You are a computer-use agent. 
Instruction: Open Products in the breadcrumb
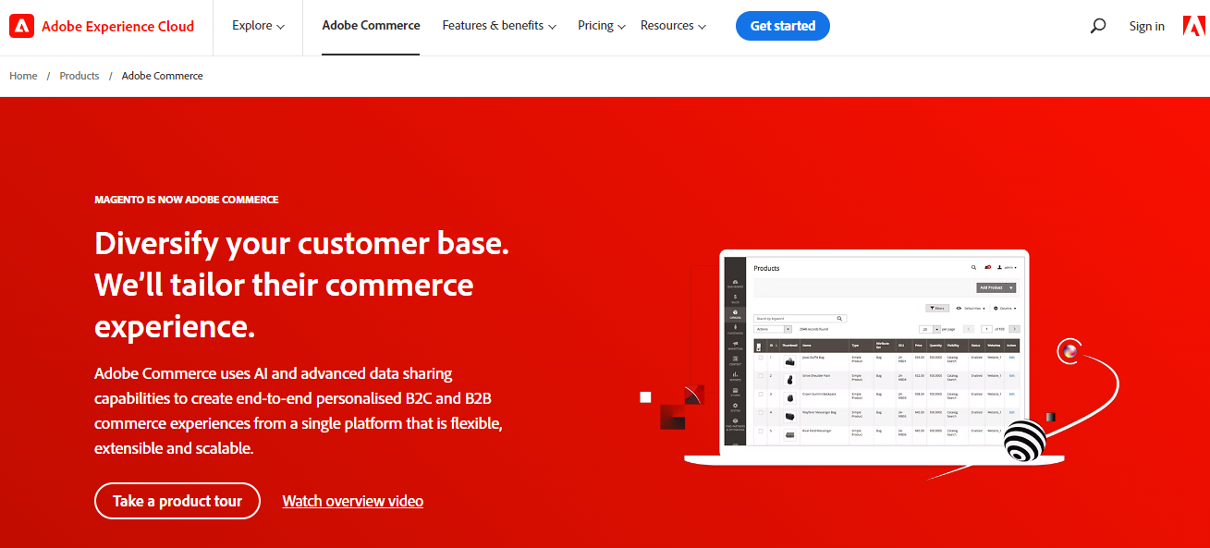(79, 76)
